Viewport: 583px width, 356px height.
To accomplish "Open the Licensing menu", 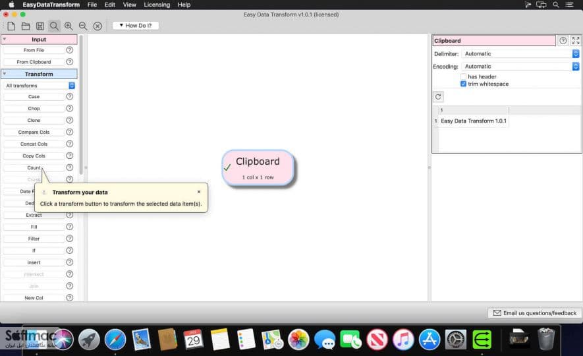I will pyautogui.click(x=157, y=5).
